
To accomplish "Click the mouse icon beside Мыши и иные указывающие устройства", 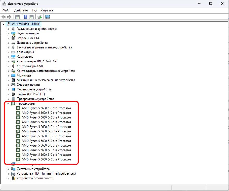I will pos(13,80).
